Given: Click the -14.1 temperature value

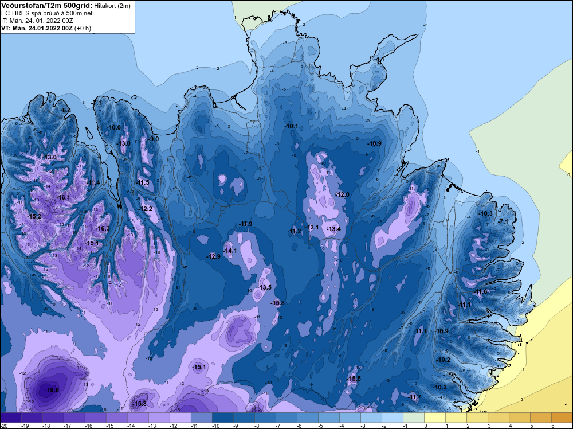Looking at the screenshot, I should pyautogui.click(x=230, y=251).
